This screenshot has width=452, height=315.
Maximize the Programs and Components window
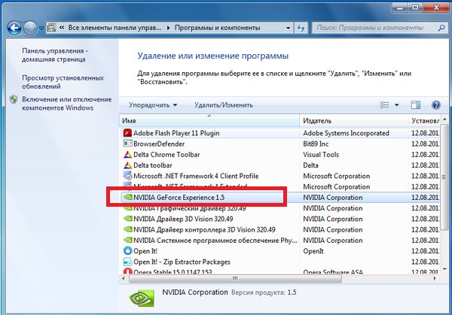(415, 8)
